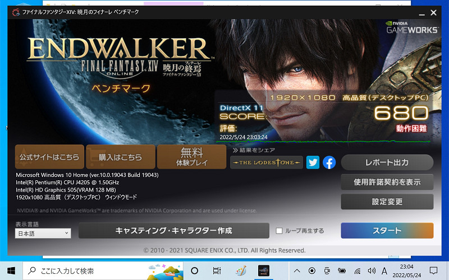Image resolution: width=449 pixels, height=280 pixels.
Task: Click the NVIDIA GameWorks logo
Action: click(412, 27)
